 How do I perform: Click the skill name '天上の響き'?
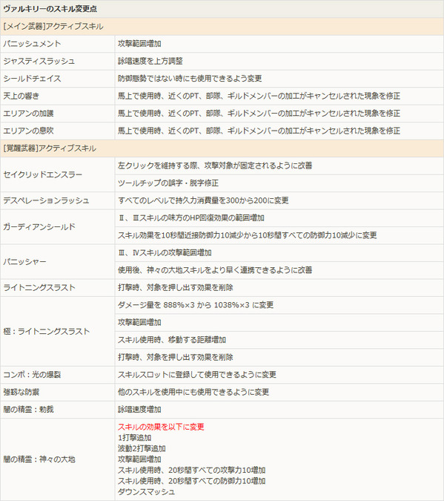21,96
